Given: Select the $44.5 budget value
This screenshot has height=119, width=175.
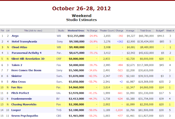Looking at the screenshot, I should tap(161, 36).
